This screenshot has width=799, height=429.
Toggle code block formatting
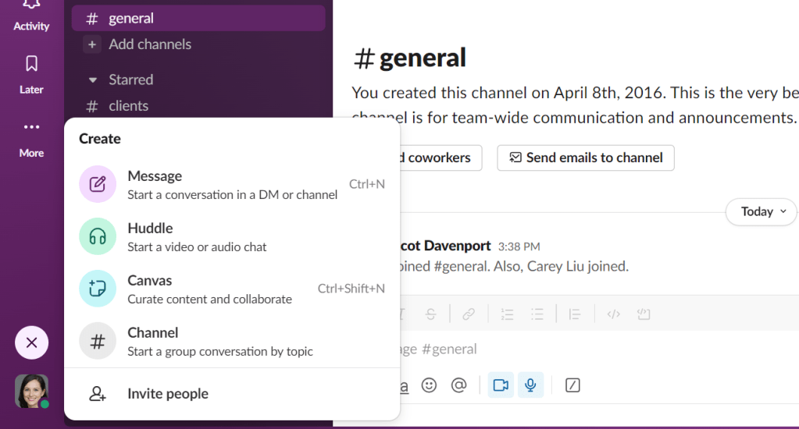pos(644,314)
